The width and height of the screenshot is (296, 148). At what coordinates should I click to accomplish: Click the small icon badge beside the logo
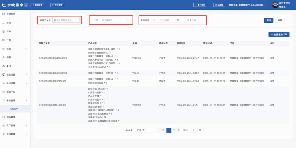click(x=26, y=5)
